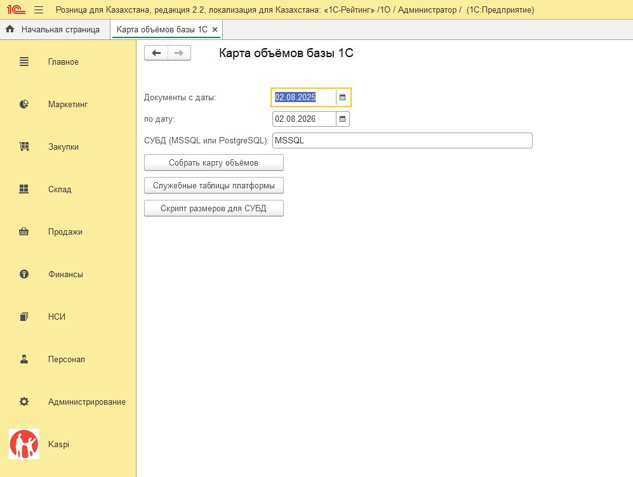633x477 pixels.
Task: Click the Финансы coin icon
Action: click(x=24, y=274)
